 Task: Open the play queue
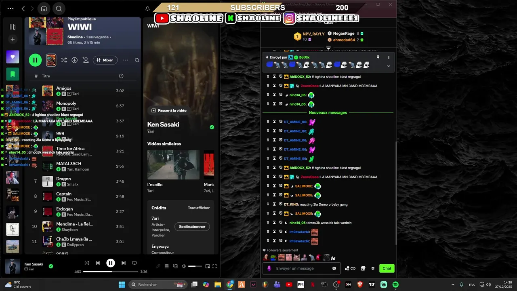(x=166, y=266)
